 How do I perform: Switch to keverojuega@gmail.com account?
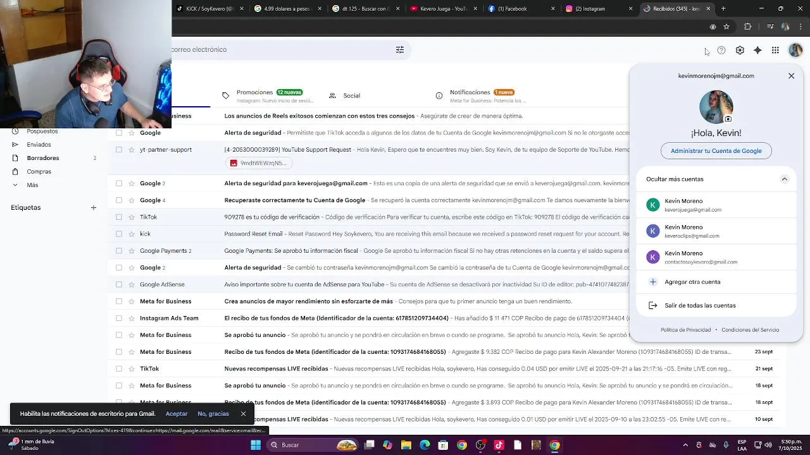click(716, 205)
